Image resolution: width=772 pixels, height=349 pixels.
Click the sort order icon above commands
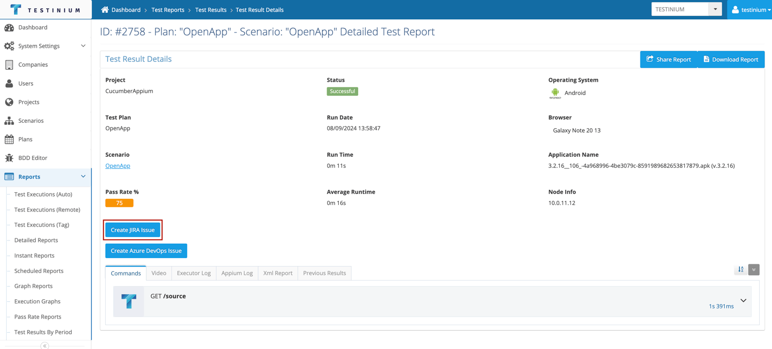(x=741, y=269)
